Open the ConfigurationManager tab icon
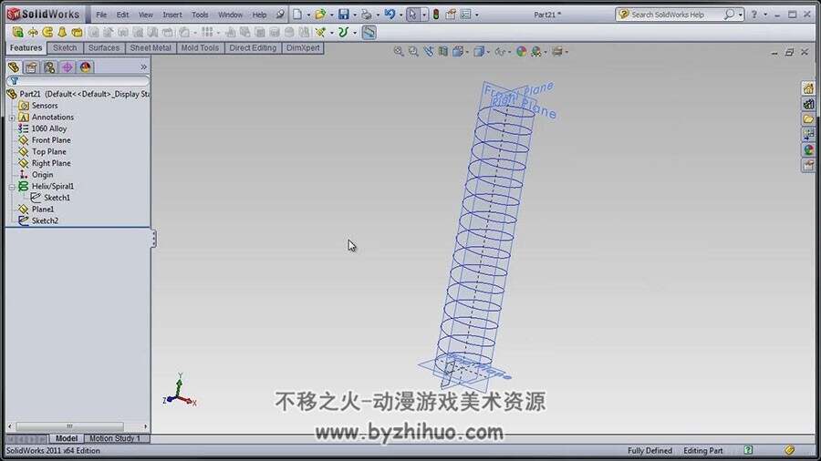The width and height of the screenshot is (821, 461). (x=49, y=67)
